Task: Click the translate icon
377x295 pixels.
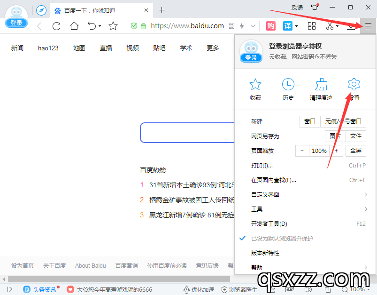Action: point(288,26)
